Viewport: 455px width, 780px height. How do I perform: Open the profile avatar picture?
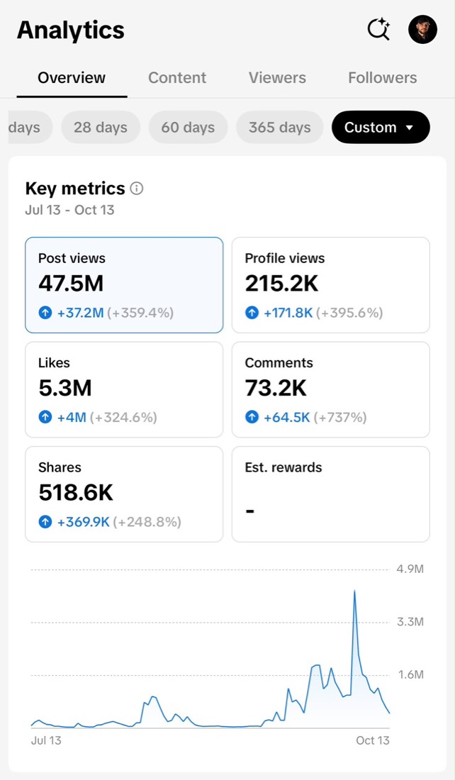(x=422, y=29)
